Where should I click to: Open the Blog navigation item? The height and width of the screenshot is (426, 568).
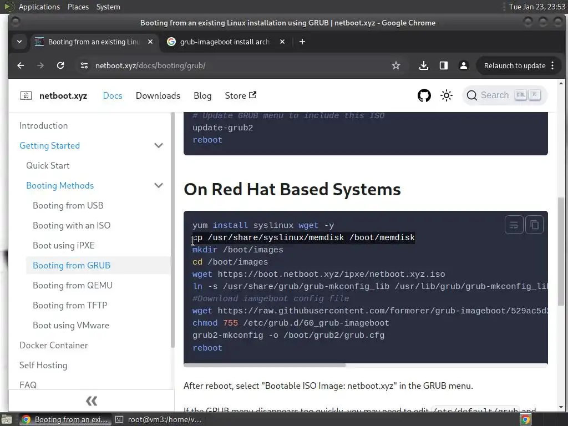pos(202,95)
